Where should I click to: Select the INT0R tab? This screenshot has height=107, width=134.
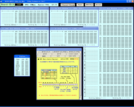[45, 54]
